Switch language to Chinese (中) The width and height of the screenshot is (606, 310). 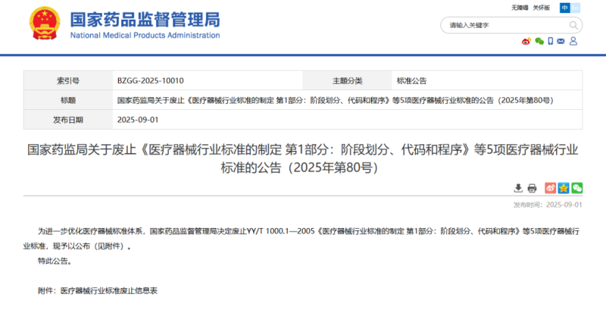point(565,8)
